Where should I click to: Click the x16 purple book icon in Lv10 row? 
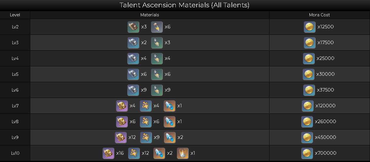108,153
